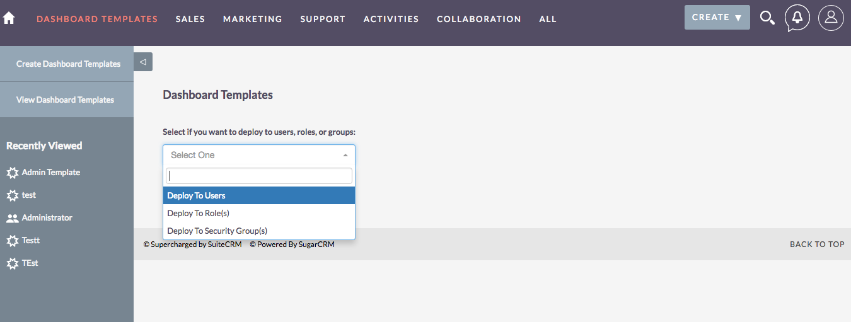851x322 pixels.
Task: Click Back To Top link
Action: coord(816,244)
